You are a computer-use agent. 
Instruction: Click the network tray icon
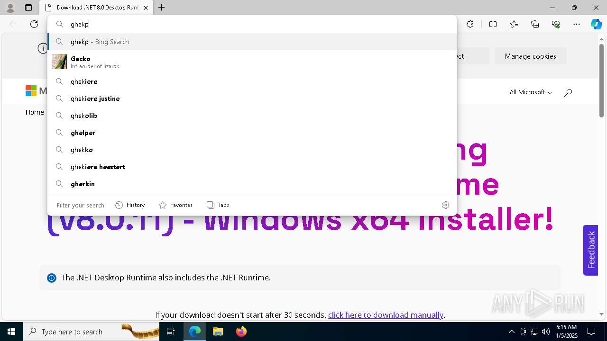point(534,332)
